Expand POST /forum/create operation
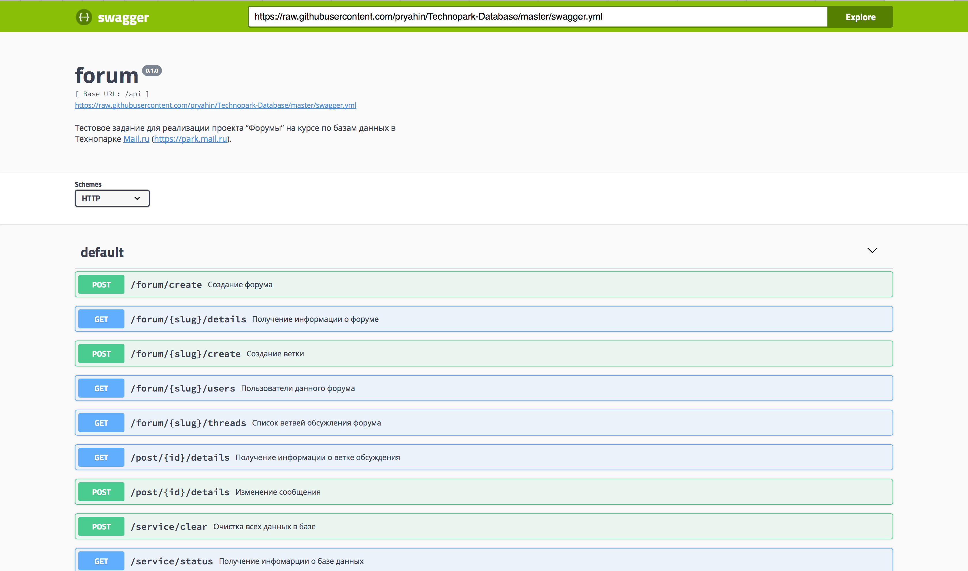Screen dimensions: 968x571 coord(484,284)
